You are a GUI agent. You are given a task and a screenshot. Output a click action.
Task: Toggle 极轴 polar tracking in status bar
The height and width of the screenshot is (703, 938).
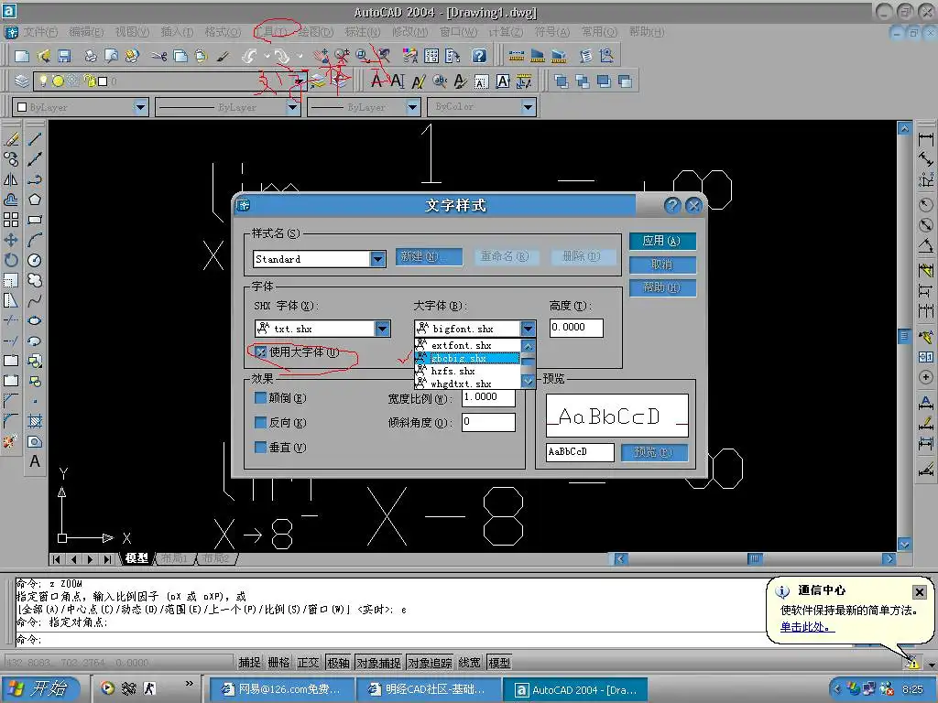point(338,663)
